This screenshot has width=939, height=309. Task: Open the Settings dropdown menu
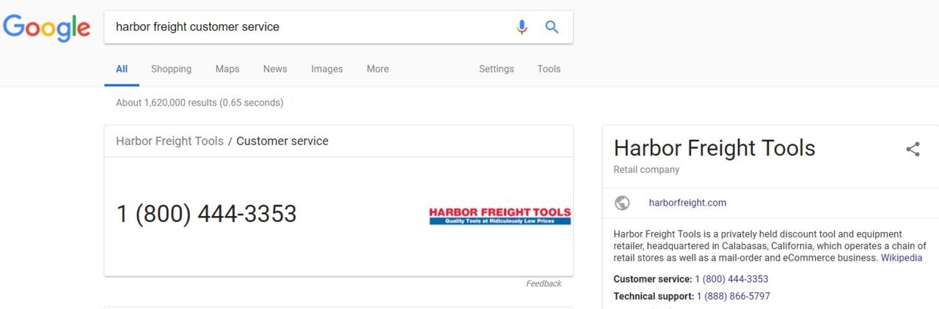(x=497, y=69)
